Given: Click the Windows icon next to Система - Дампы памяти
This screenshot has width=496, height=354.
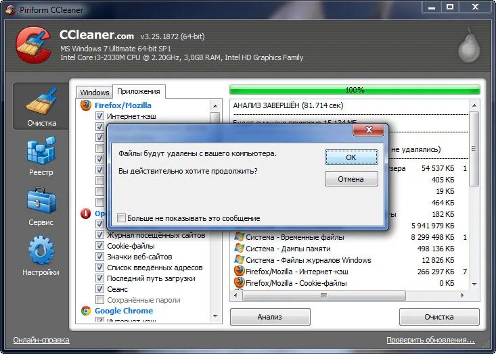Looking at the screenshot, I should 239,248.
